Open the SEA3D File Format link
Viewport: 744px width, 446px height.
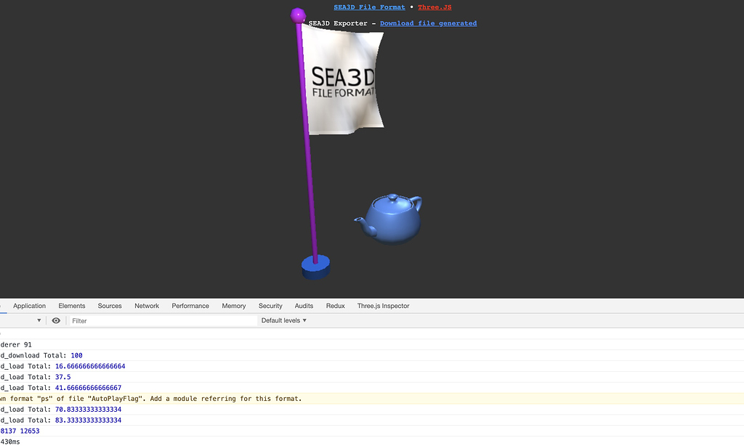[x=369, y=7]
